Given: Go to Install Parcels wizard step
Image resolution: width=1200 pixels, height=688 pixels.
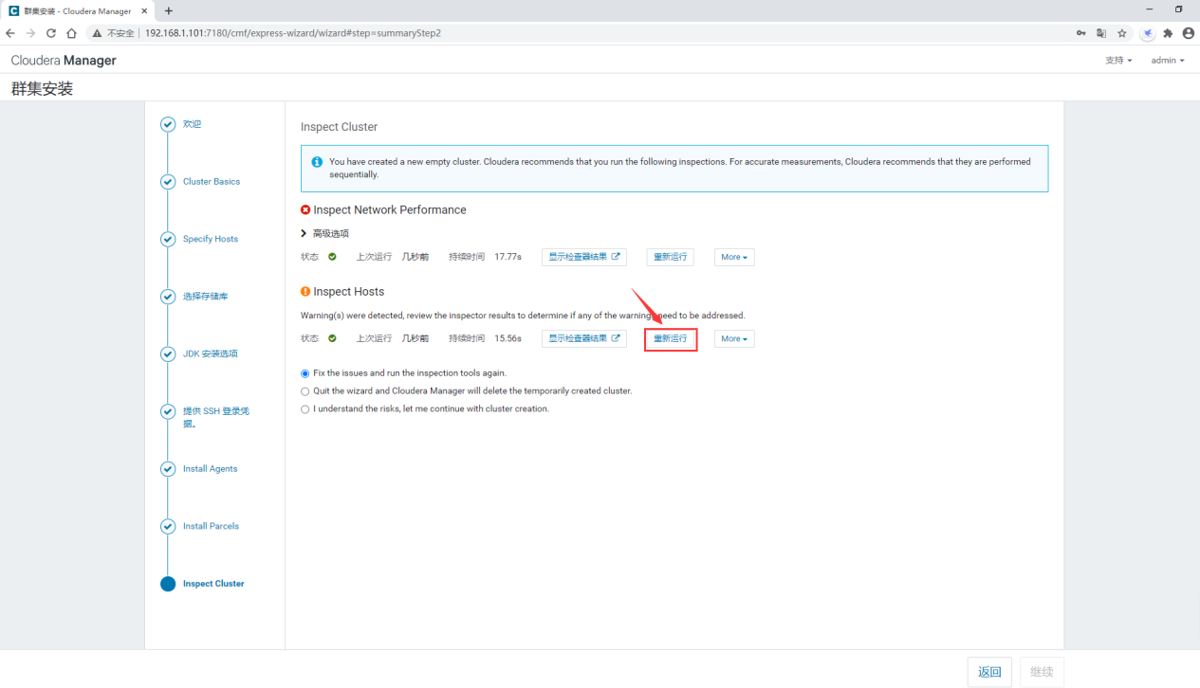Looking at the screenshot, I should [212, 526].
